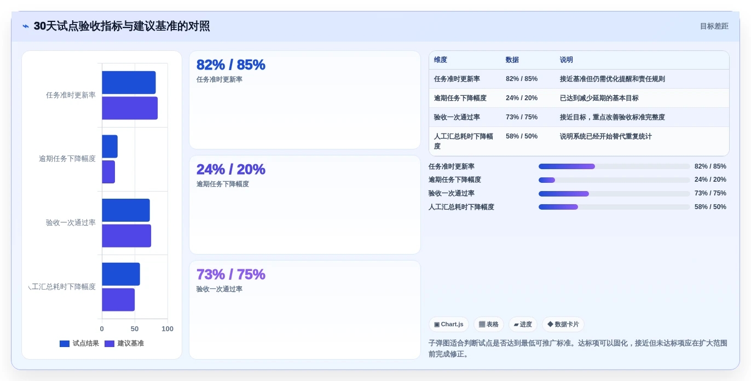Click the 试点结果 bar for 任务准时更新率
The height and width of the screenshot is (381, 751).
pyautogui.click(x=129, y=83)
